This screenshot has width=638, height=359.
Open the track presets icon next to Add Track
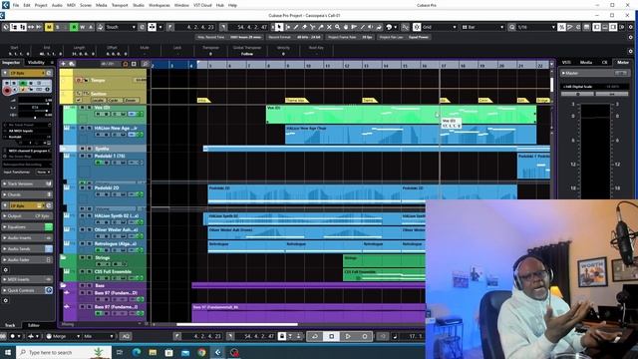[72, 64]
